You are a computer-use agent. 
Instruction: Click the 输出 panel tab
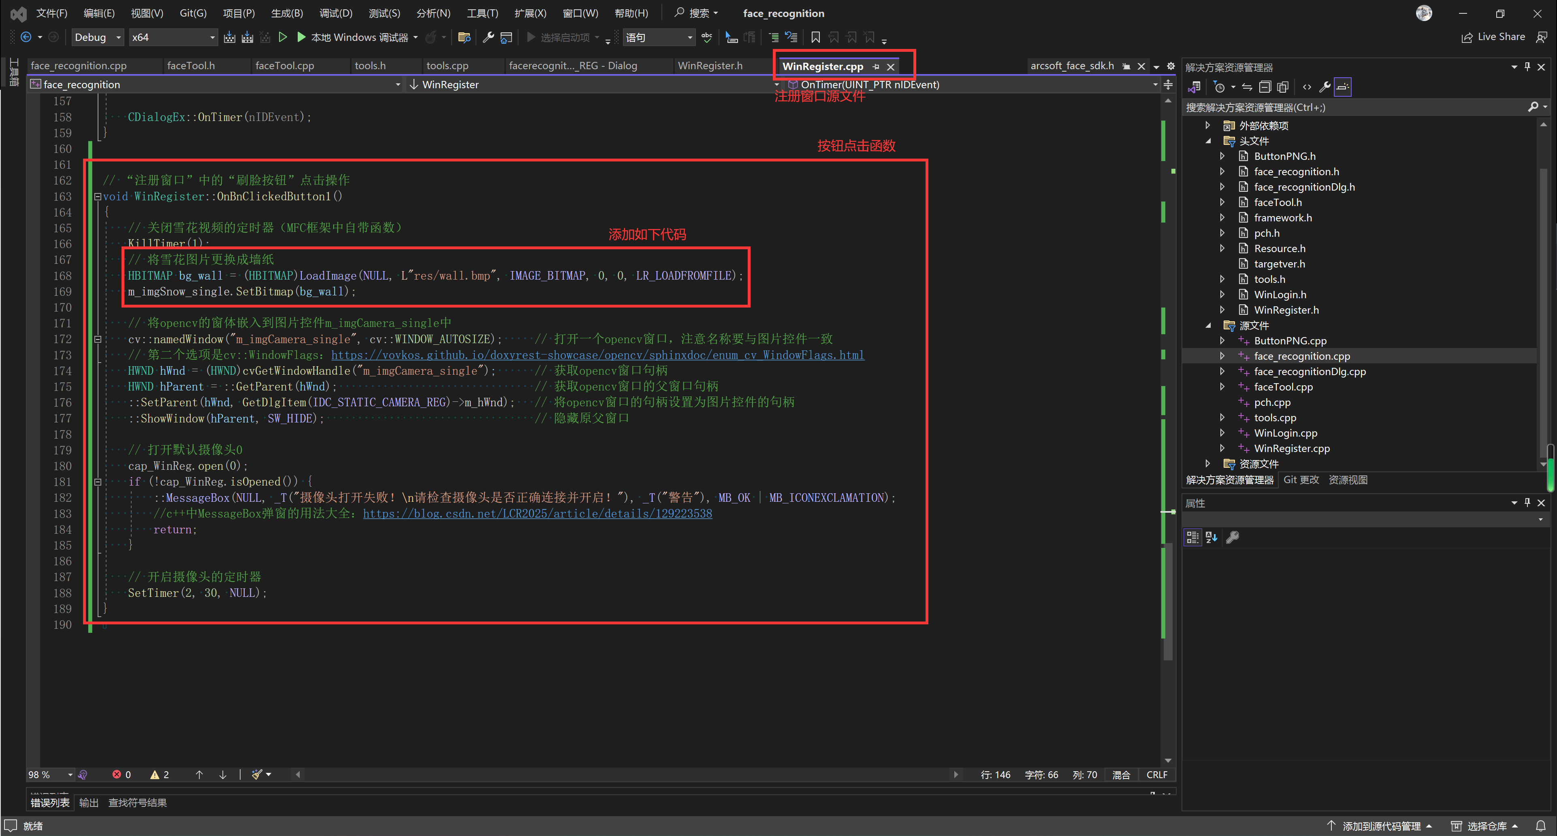coord(88,802)
